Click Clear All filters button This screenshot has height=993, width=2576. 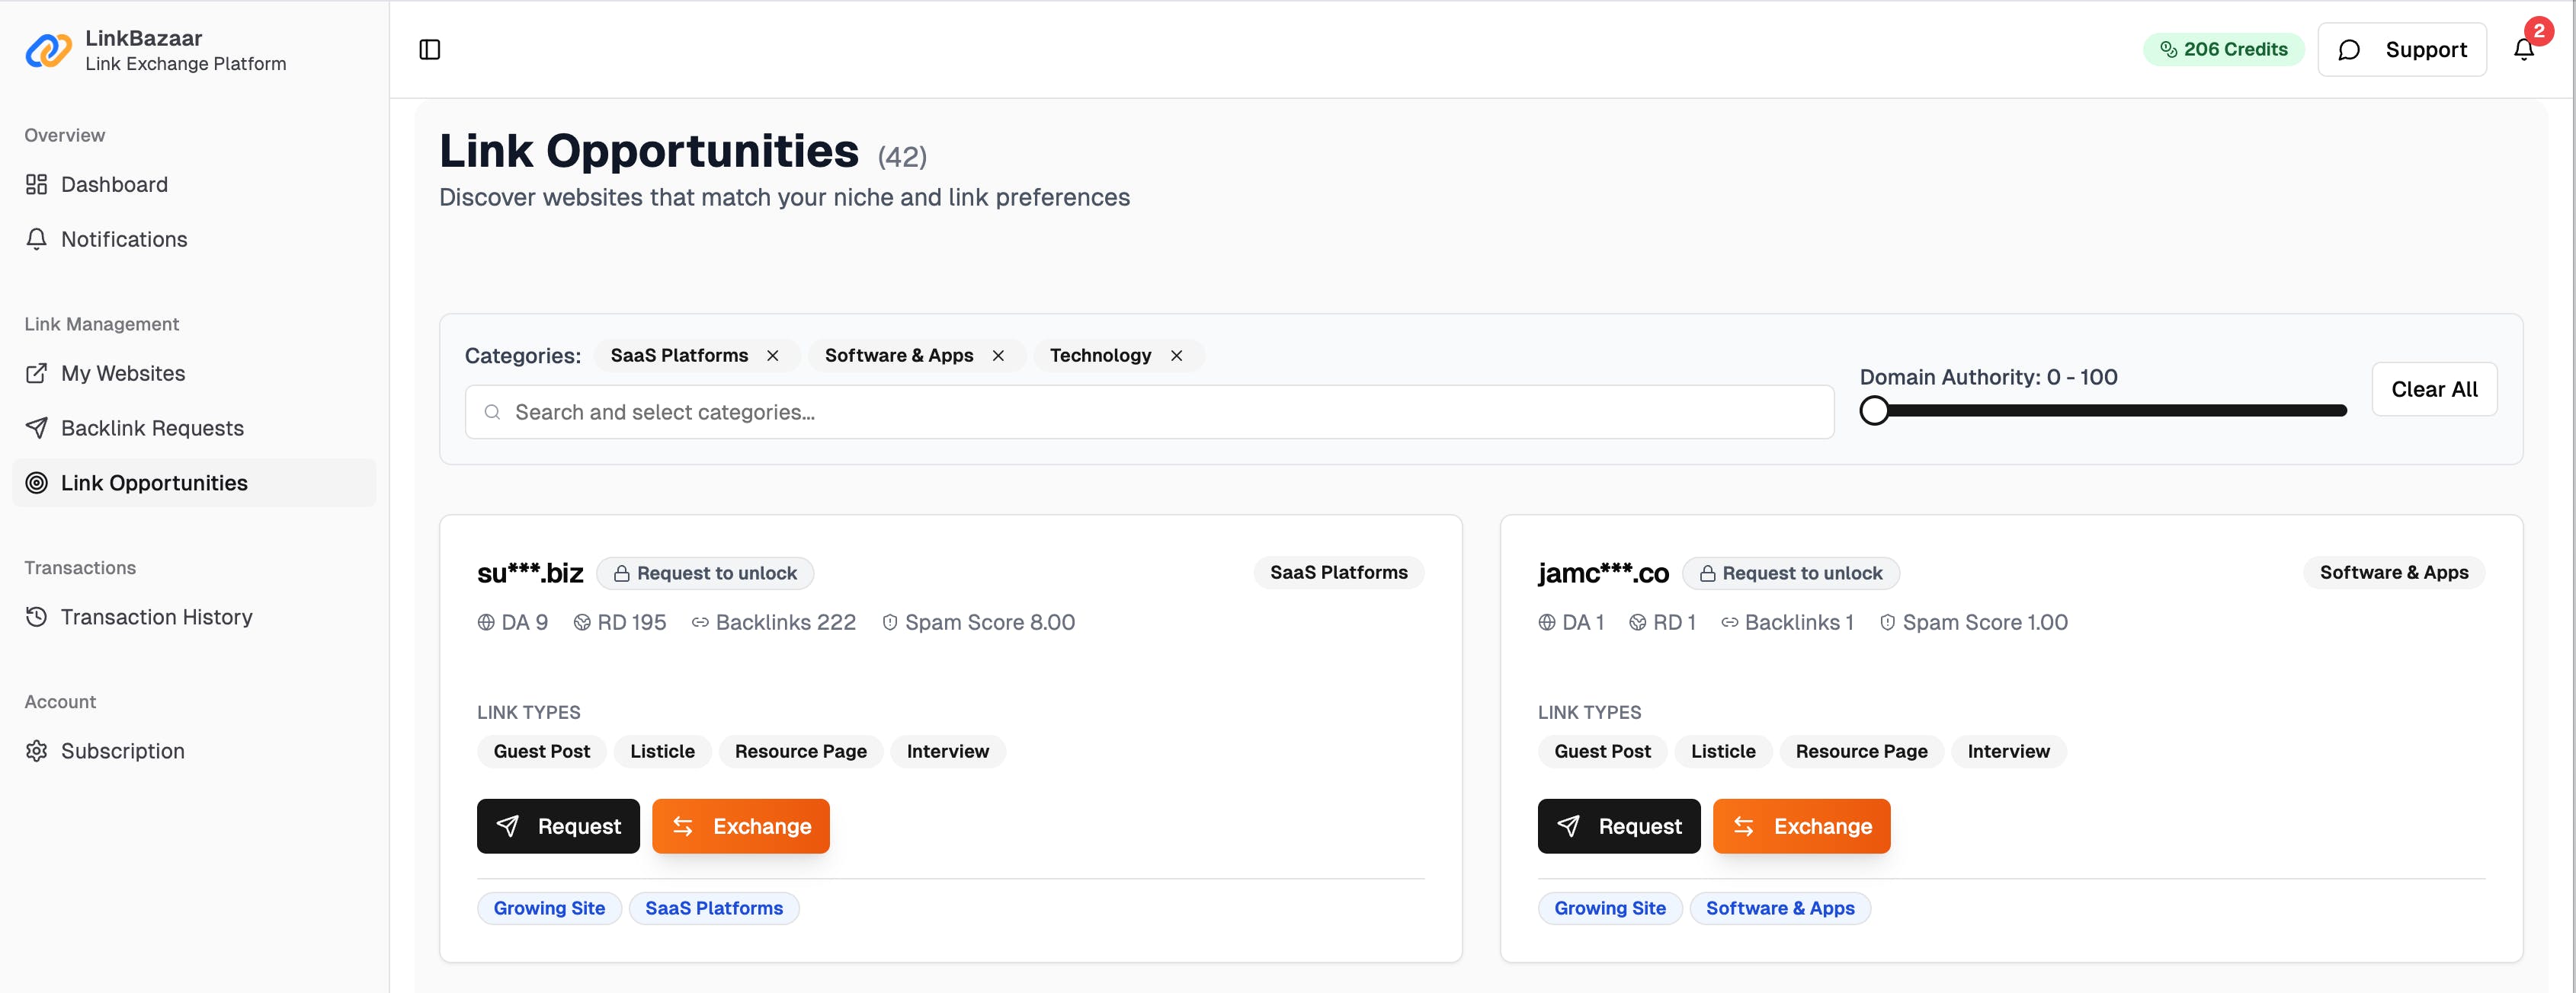[x=2434, y=390]
